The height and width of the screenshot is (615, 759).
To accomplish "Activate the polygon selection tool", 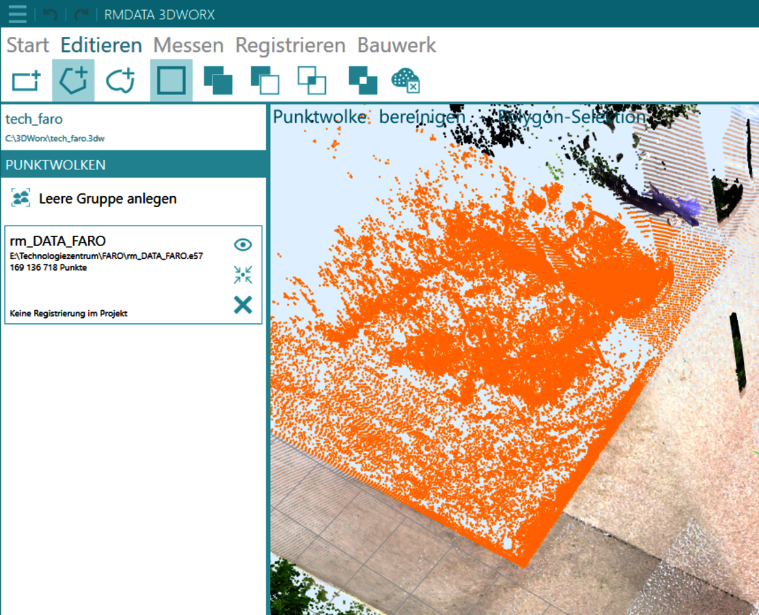I will coord(73,81).
